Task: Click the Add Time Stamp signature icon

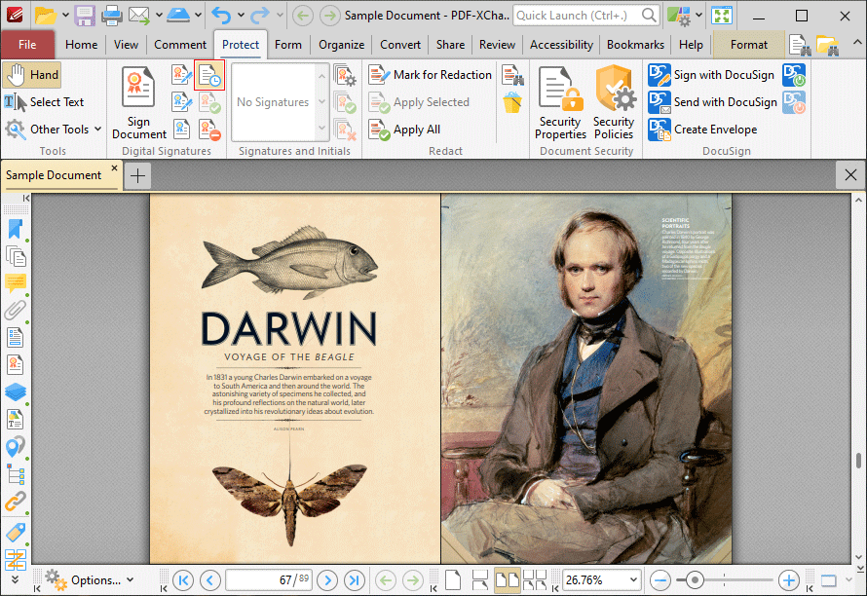Action: [x=209, y=76]
